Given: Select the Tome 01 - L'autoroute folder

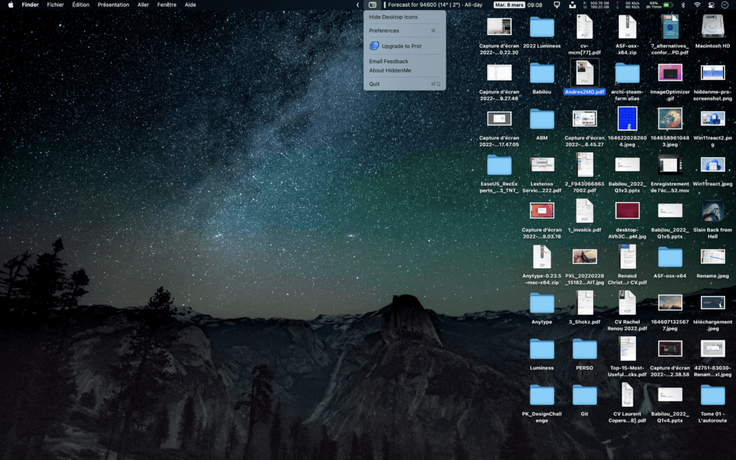Looking at the screenshot, I should (712, 395).
